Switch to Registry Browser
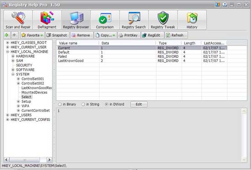The image size is (251, 170). [76, 20]
